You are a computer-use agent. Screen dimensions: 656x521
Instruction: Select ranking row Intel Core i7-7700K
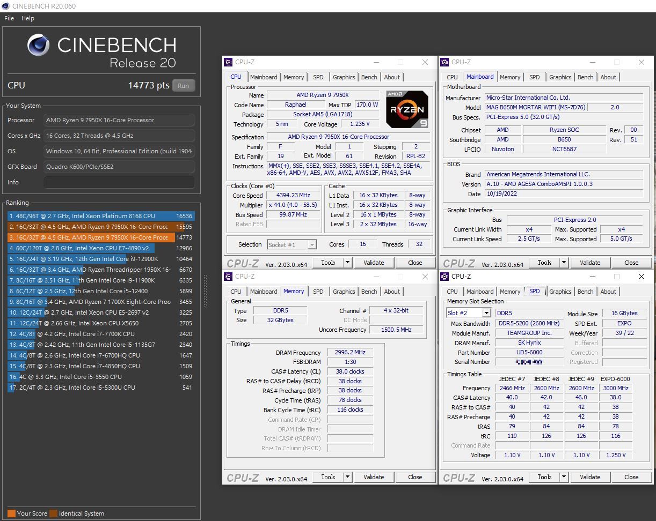(x=101, y=334)
